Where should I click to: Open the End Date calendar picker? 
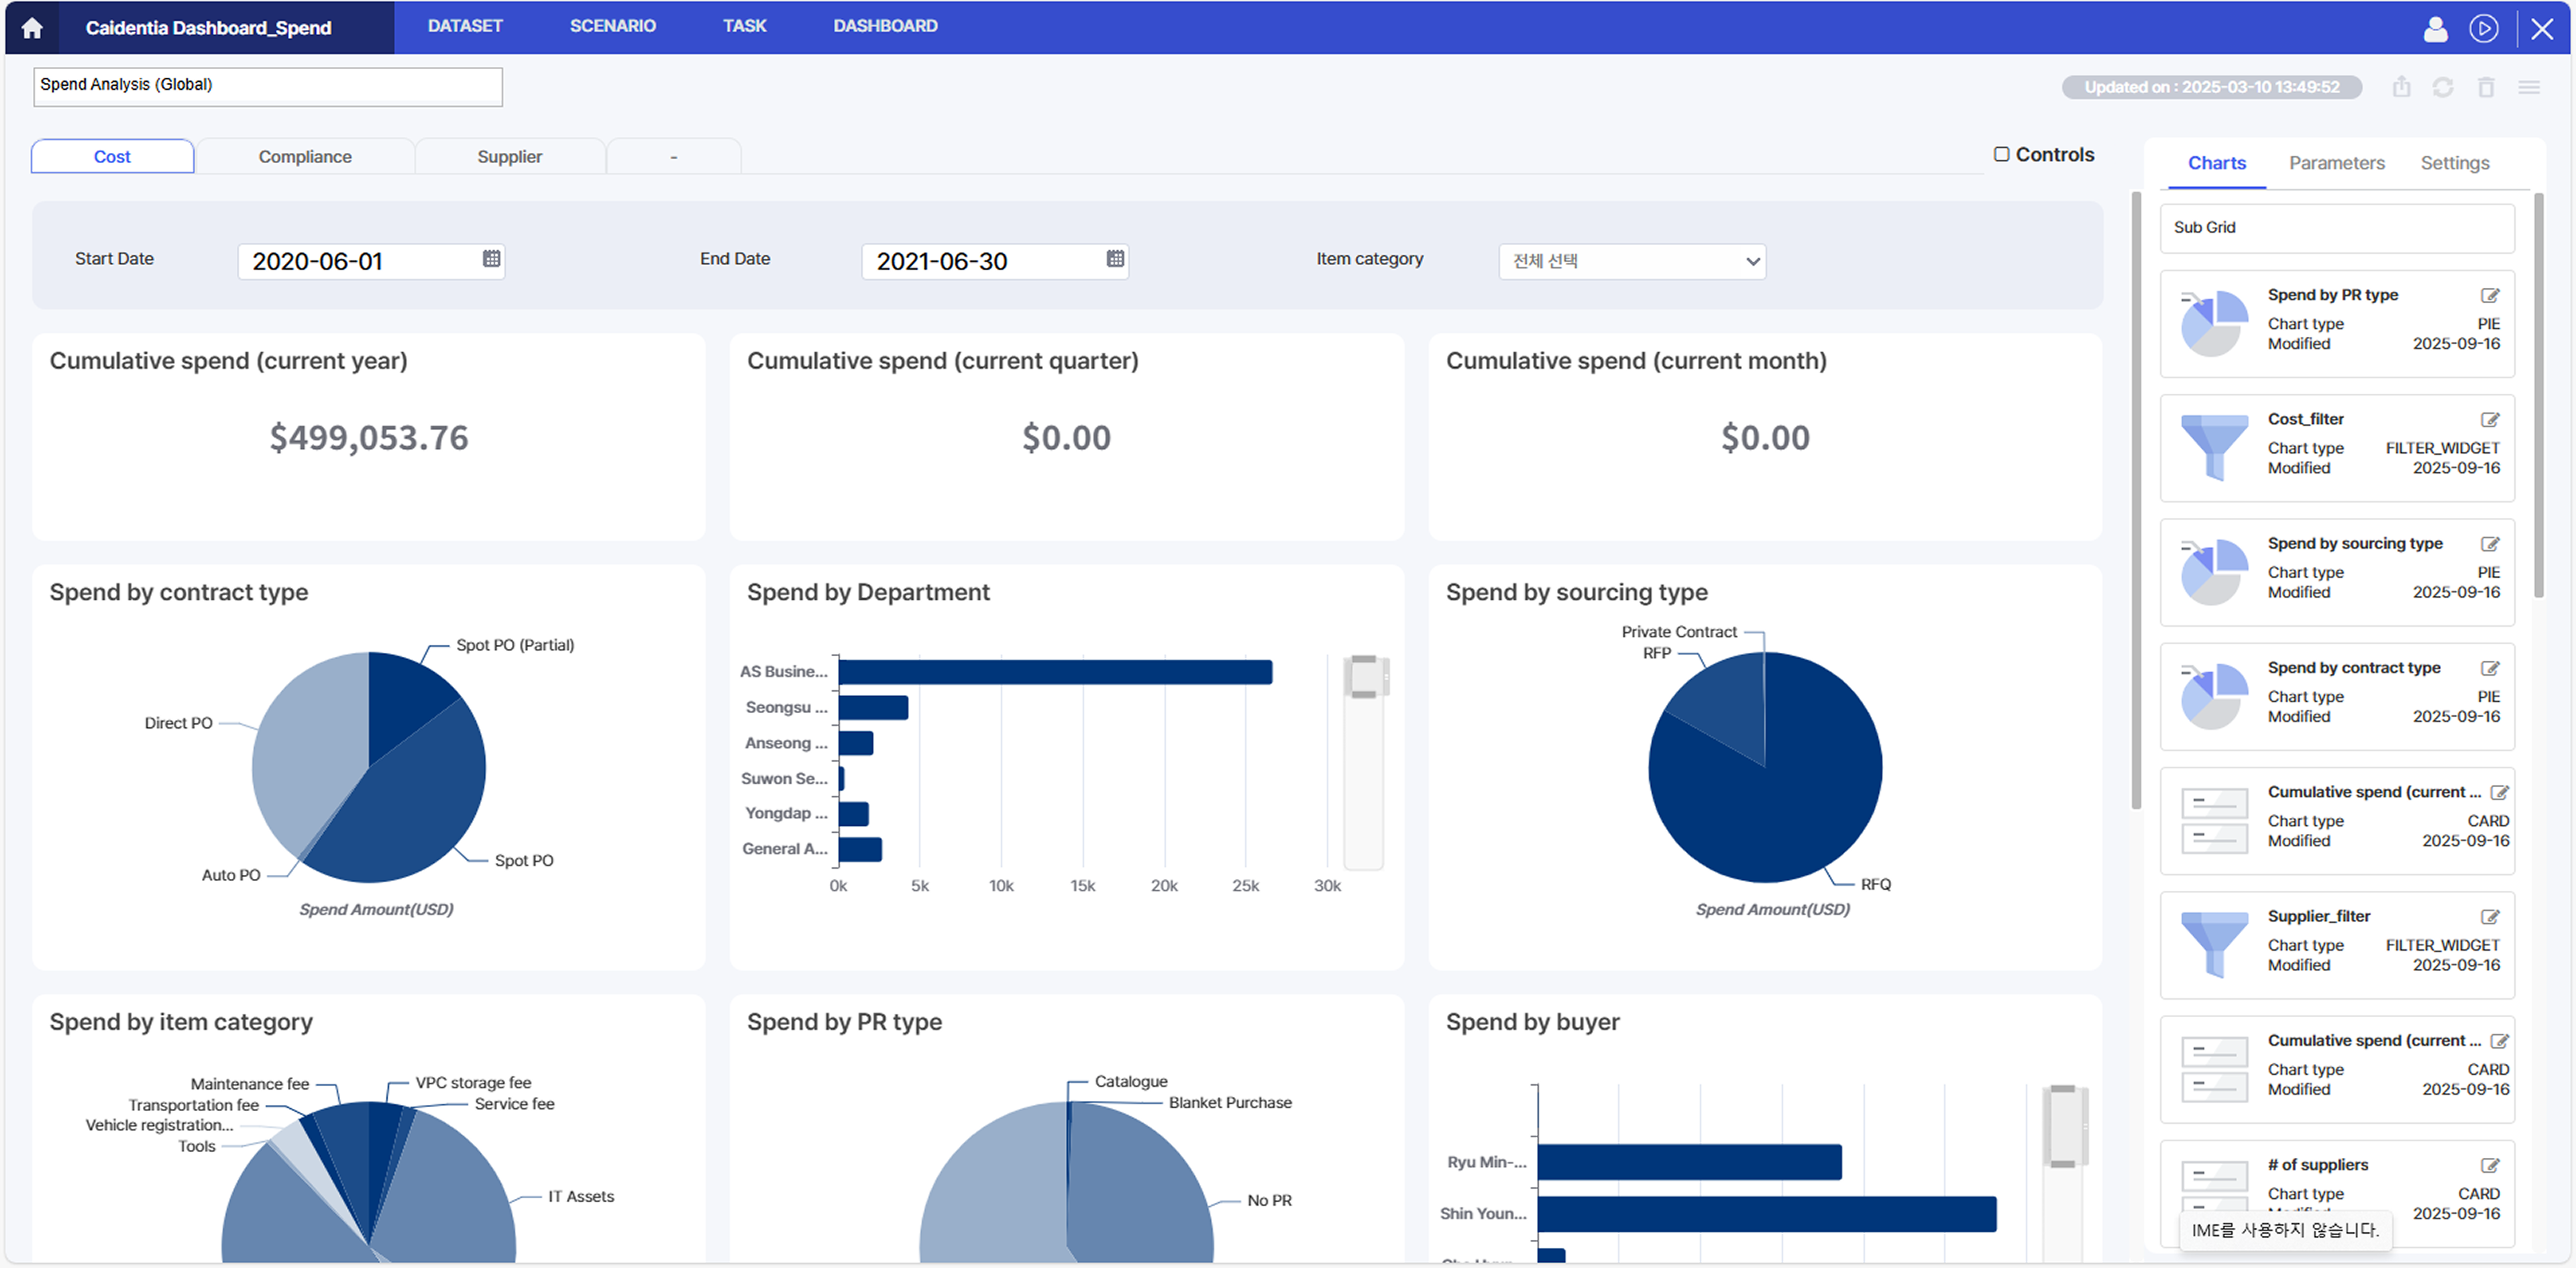pyautogui.click(x=1115, y=259)
